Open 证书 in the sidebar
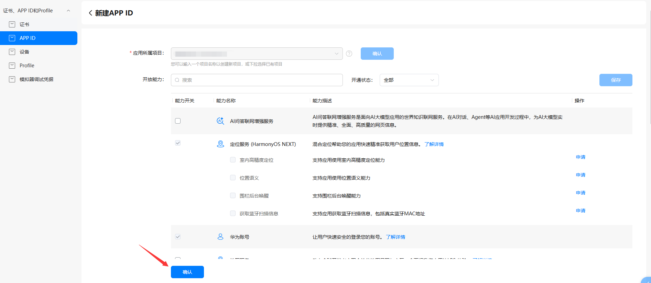Screen dimensions: 651x283 [39, 24]
